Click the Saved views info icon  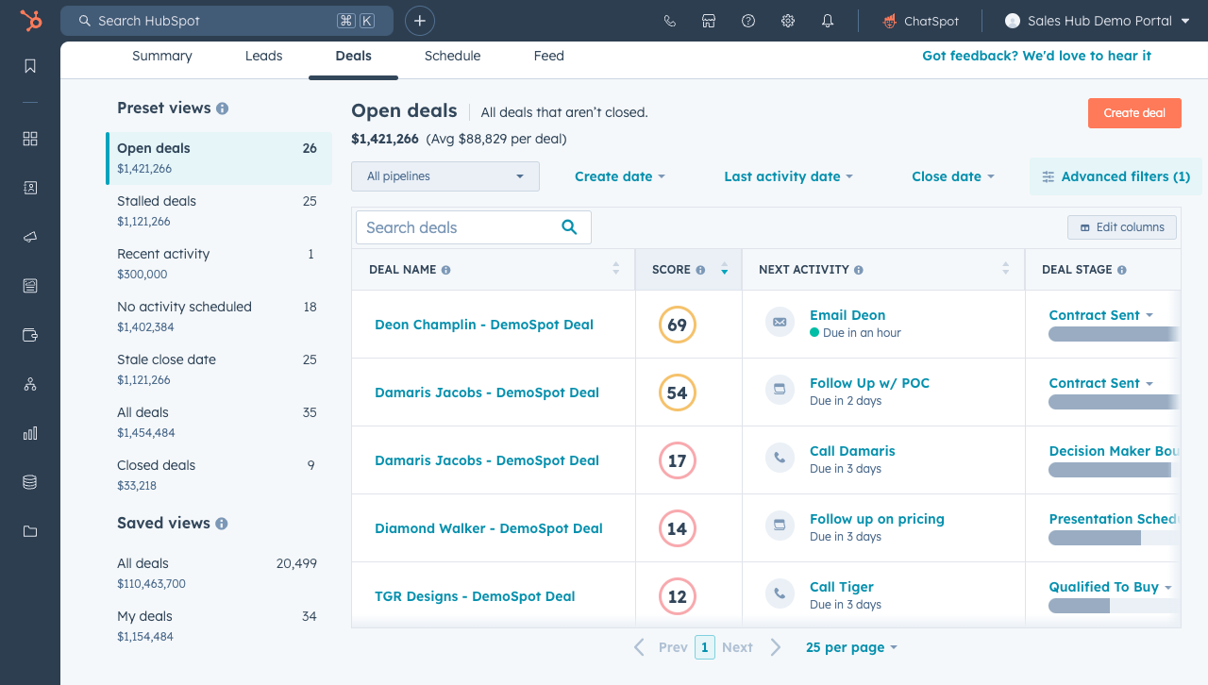[222, 524]
